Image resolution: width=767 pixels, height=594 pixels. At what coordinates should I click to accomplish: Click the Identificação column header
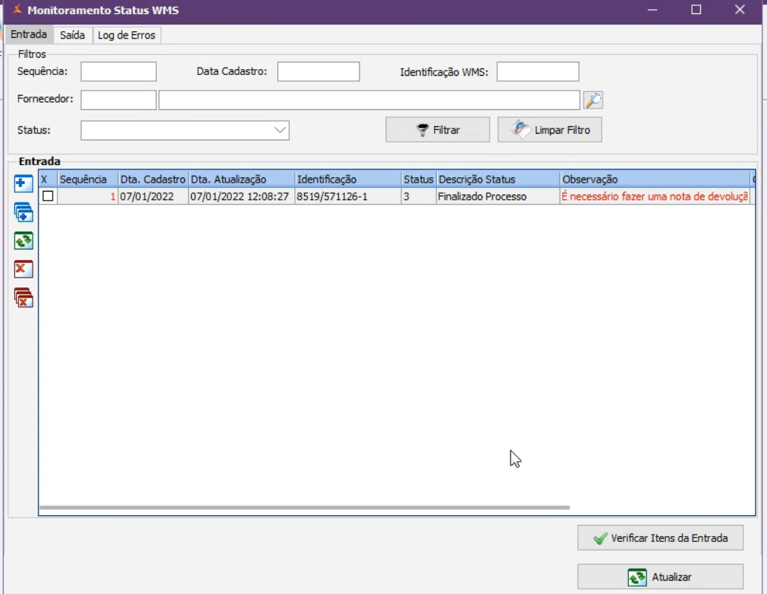click(x=348, y=179)
